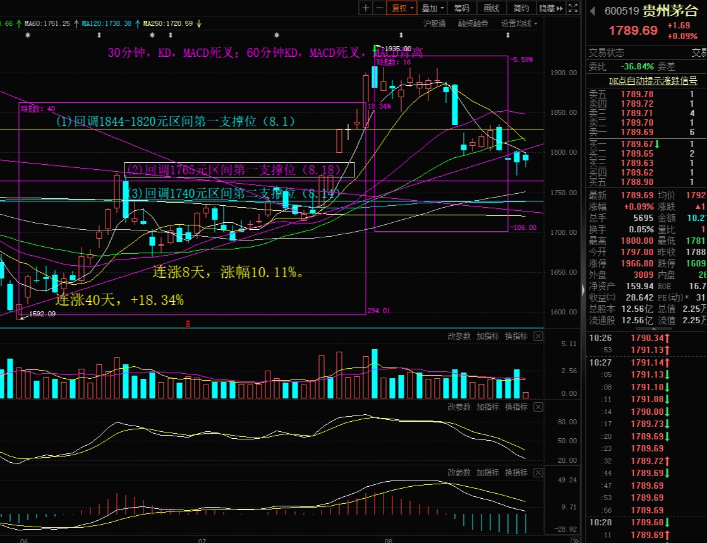
Task: Select the annotation 连涨8天, 涨幅10.11%
Action: [x=228, y=272]
